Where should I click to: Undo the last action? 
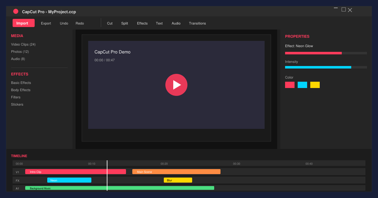[x=64, y=23]
